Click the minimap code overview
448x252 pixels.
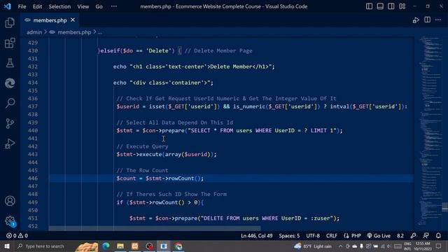(431, 131)
